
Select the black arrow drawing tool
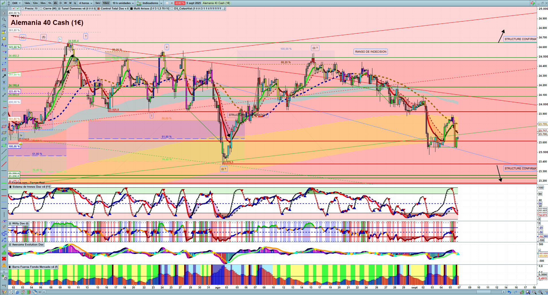point(4,76)
